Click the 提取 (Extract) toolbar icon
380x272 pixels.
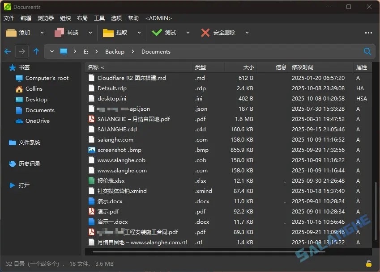109,32
